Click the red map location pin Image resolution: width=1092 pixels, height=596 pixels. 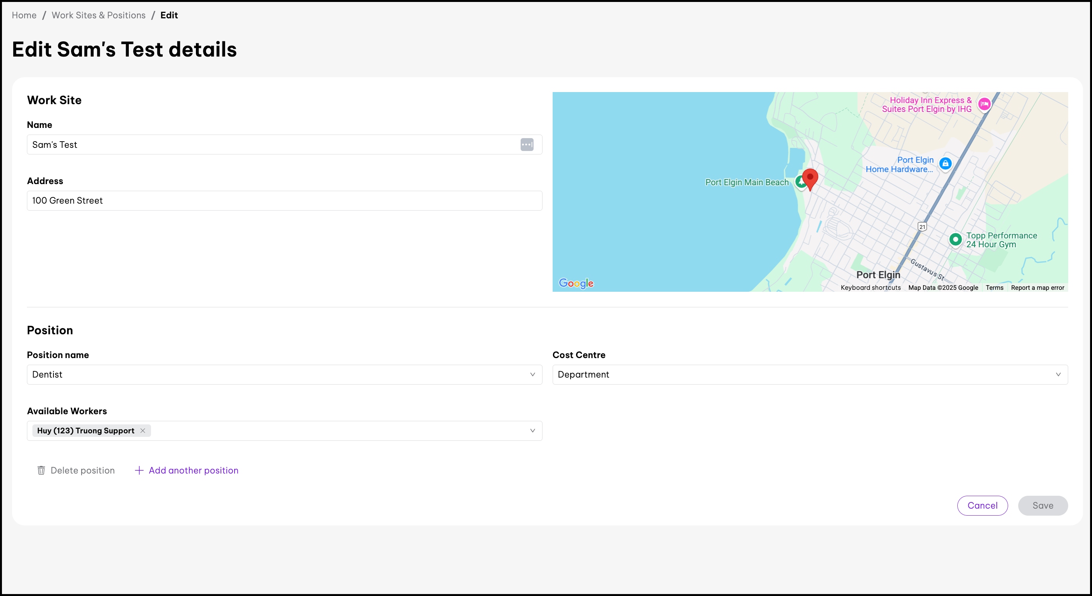coord(810,178)
